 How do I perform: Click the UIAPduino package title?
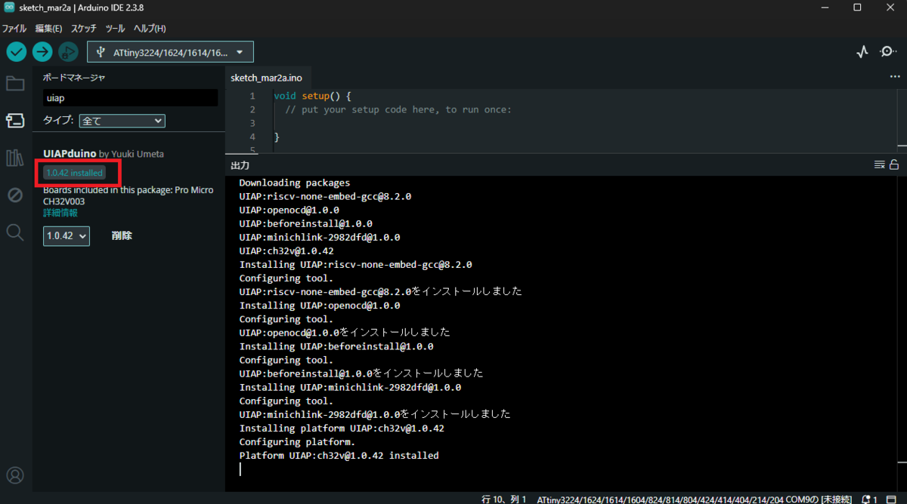[x=70, y=154]
